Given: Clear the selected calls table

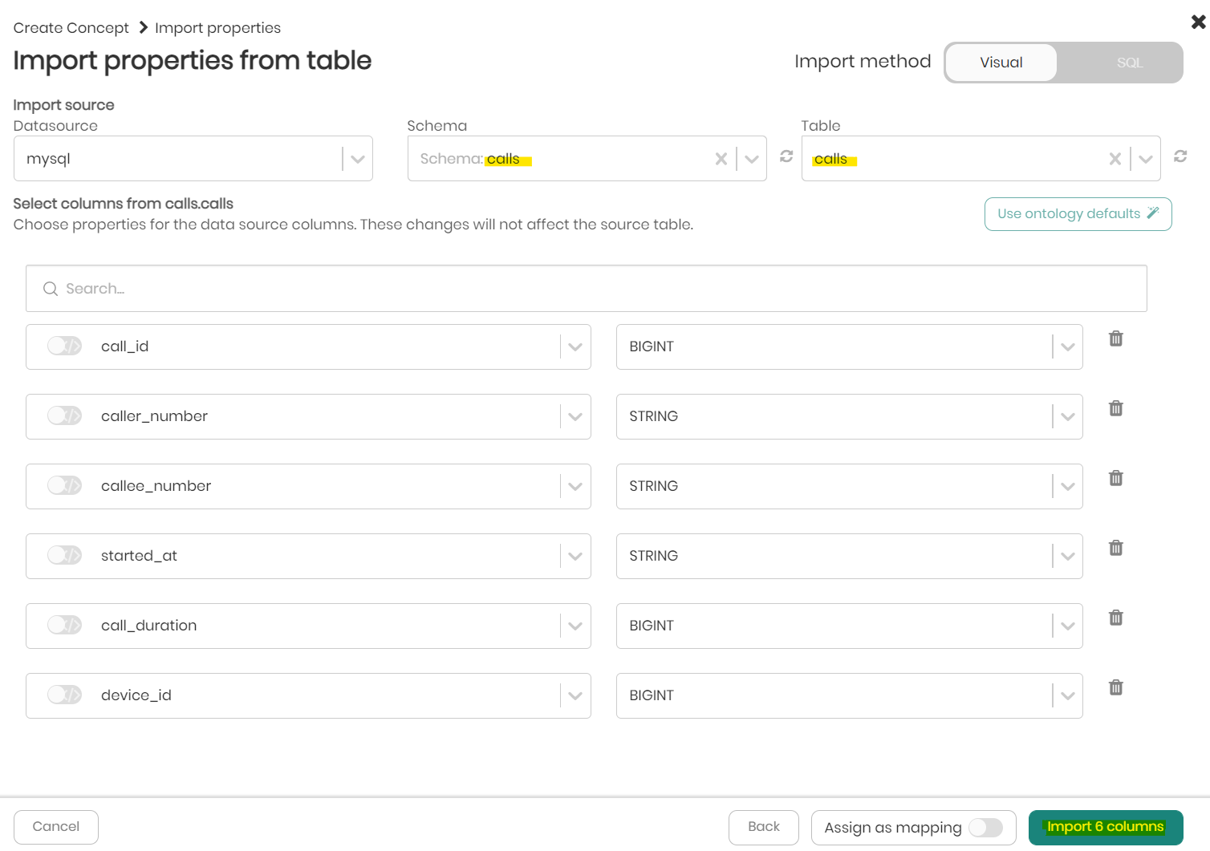Looking at the screenshot, I should point(1115,159).
